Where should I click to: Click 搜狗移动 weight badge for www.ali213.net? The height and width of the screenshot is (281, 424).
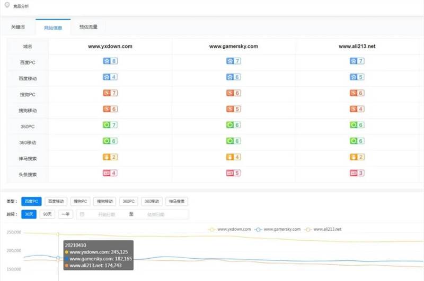357,109
